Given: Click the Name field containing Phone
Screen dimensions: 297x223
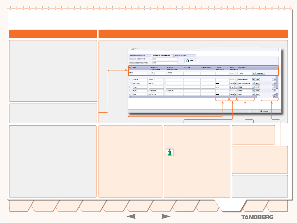Looking at the screenshot, I should click(140, 87).
